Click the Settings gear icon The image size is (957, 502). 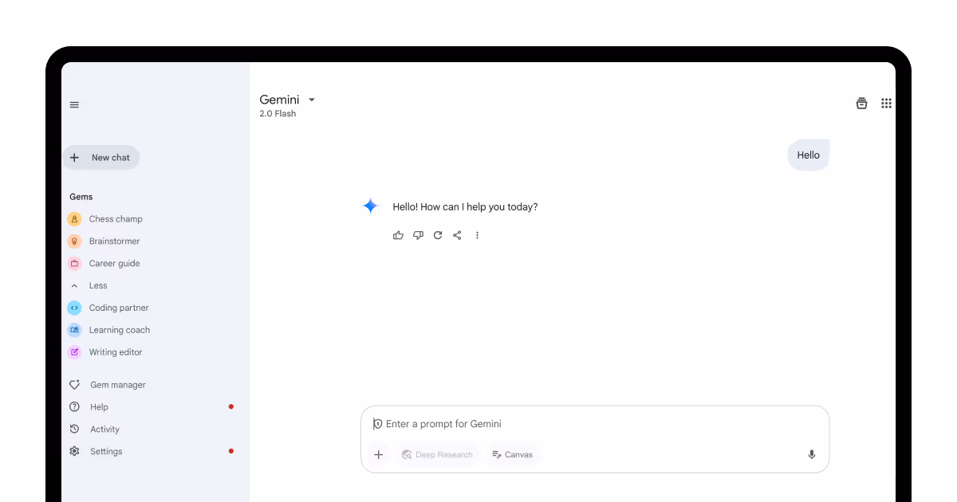pyautogui.click(x=74, y=452)
